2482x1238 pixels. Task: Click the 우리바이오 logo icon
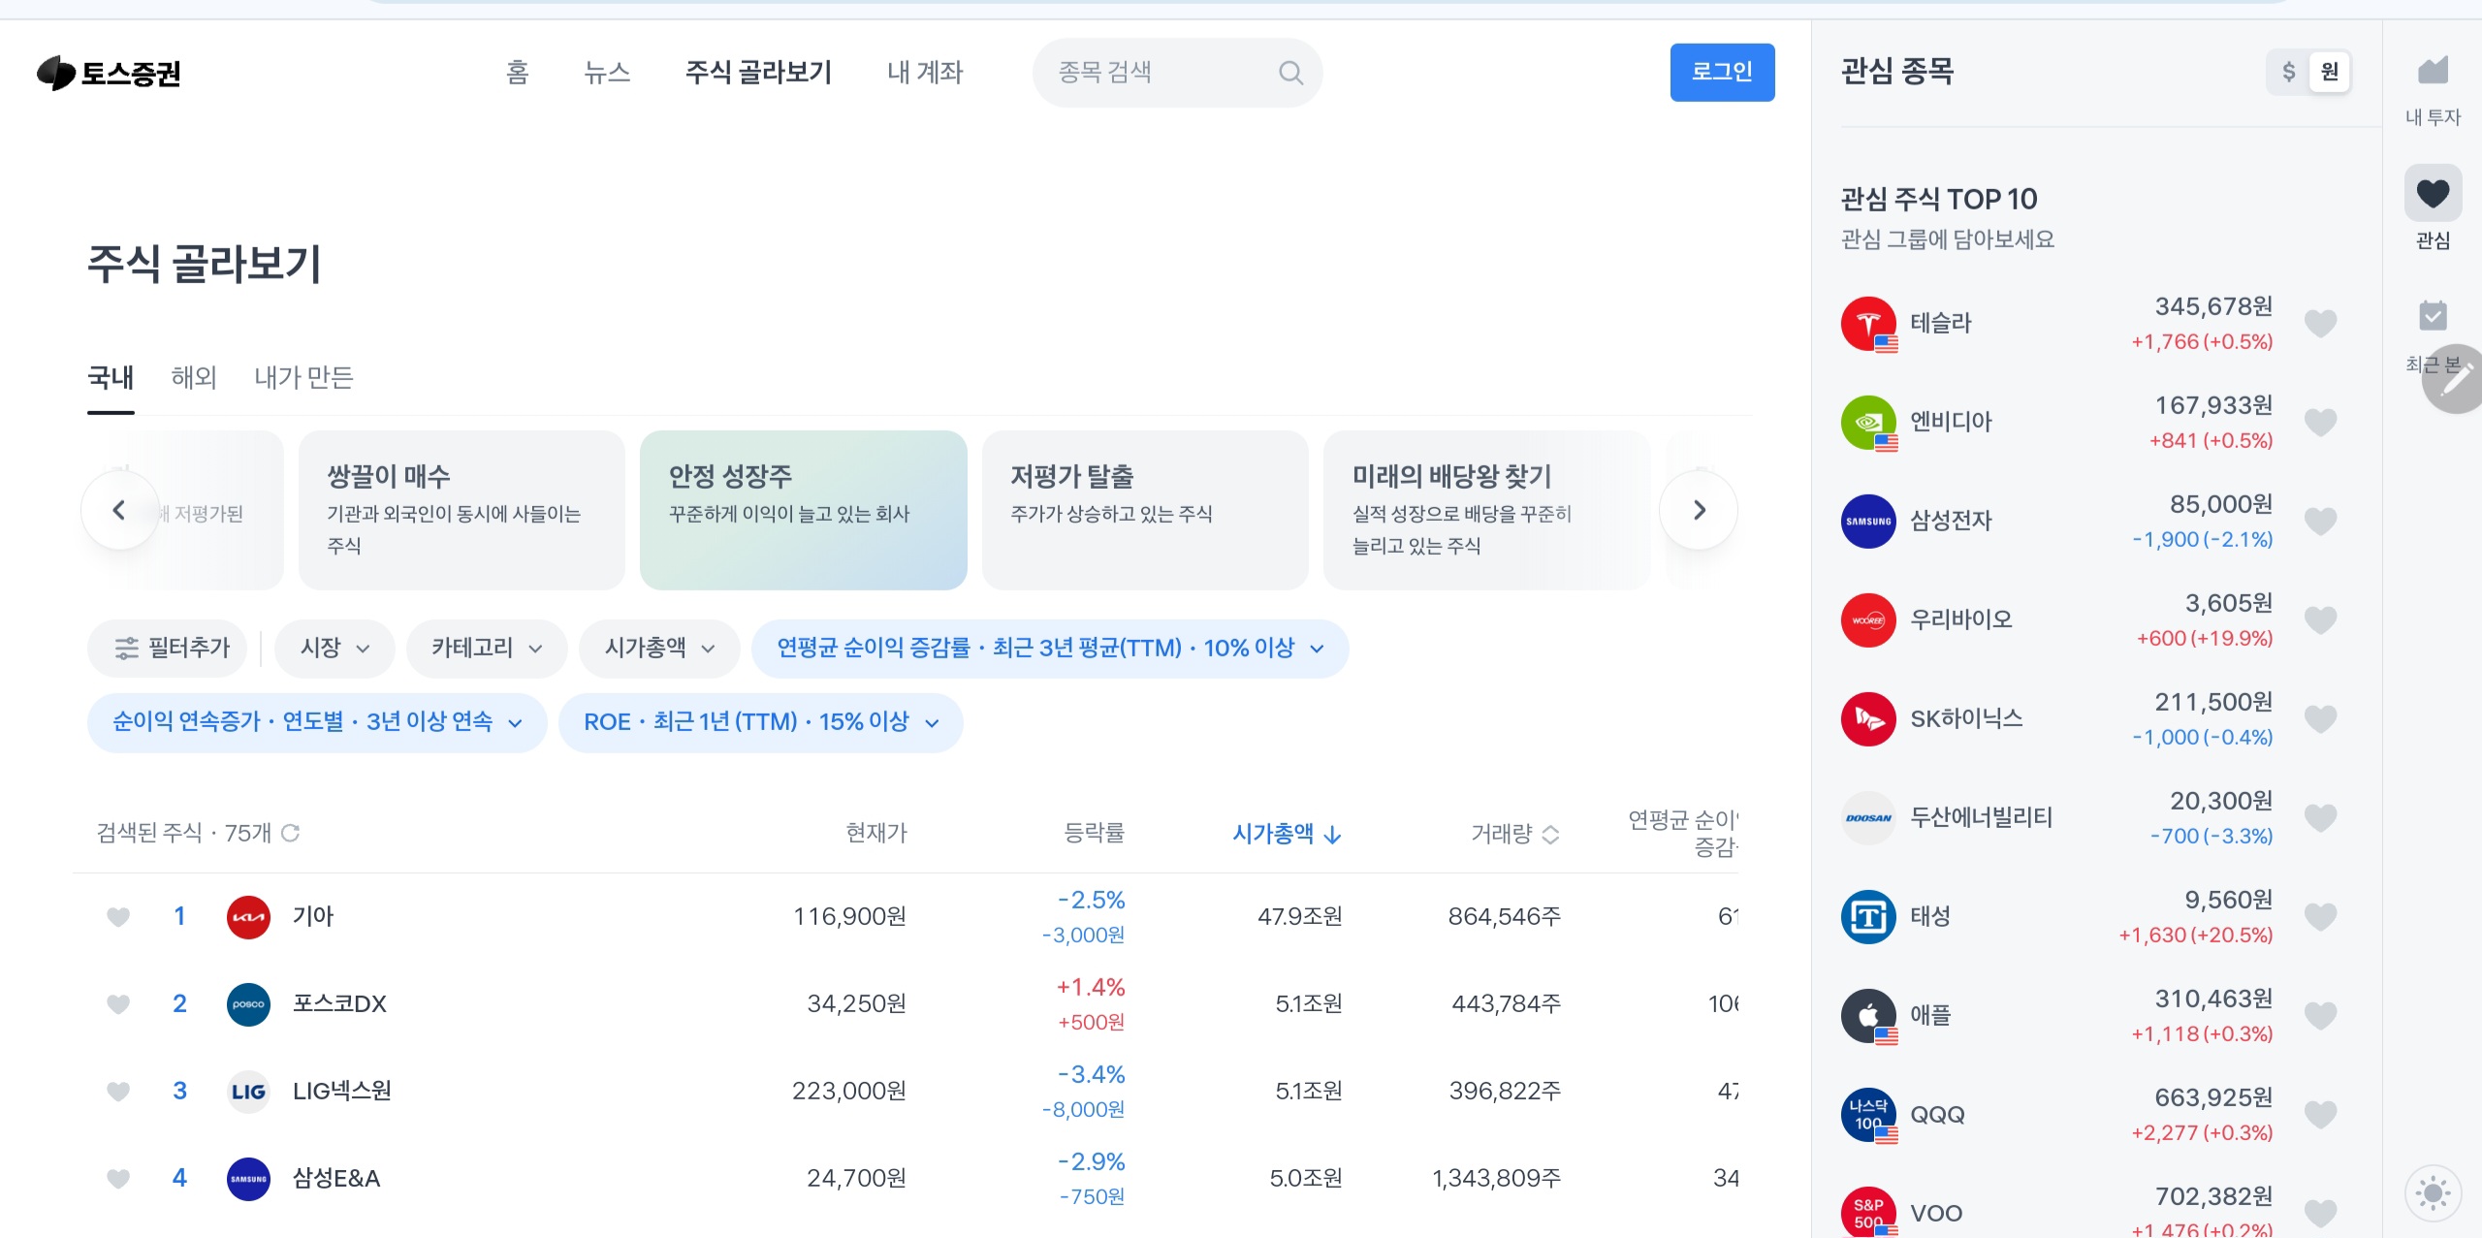point(1868,620)
